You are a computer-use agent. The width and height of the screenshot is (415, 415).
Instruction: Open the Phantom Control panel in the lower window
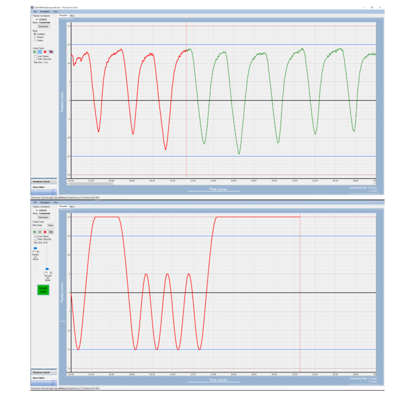click(43, 372)
